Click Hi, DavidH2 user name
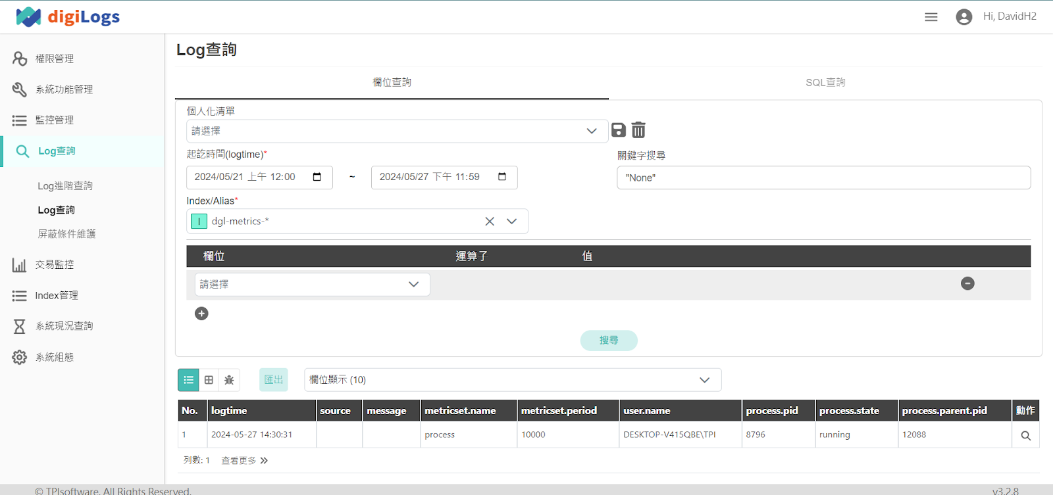This screenshot has width=1053, height=495. click(1010, 16)
